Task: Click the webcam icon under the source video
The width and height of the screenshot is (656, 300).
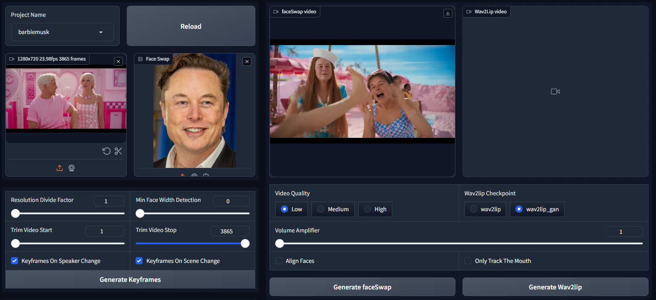Action: click(72, 168)
